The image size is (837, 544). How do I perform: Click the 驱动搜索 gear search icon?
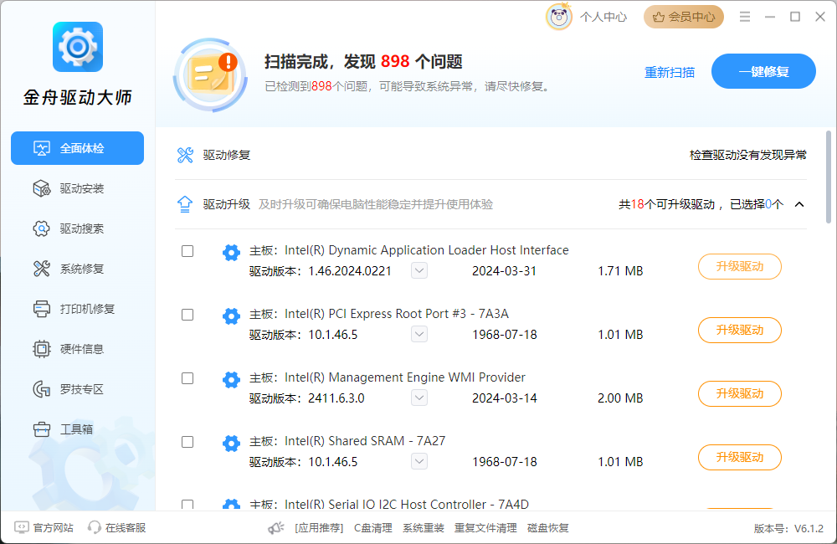coord(42,228)
